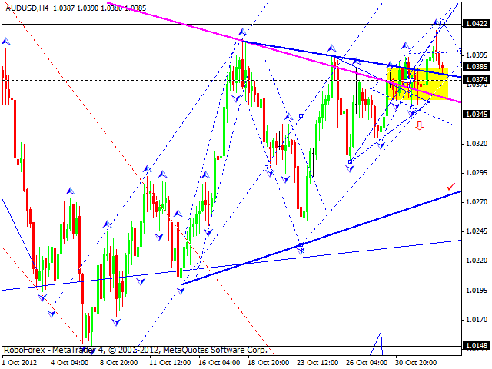
Task: Select the 1.0374 price level label
Action: 477,80
